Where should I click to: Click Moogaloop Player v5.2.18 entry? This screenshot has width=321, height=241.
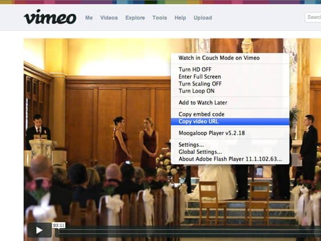coord(230,133)
